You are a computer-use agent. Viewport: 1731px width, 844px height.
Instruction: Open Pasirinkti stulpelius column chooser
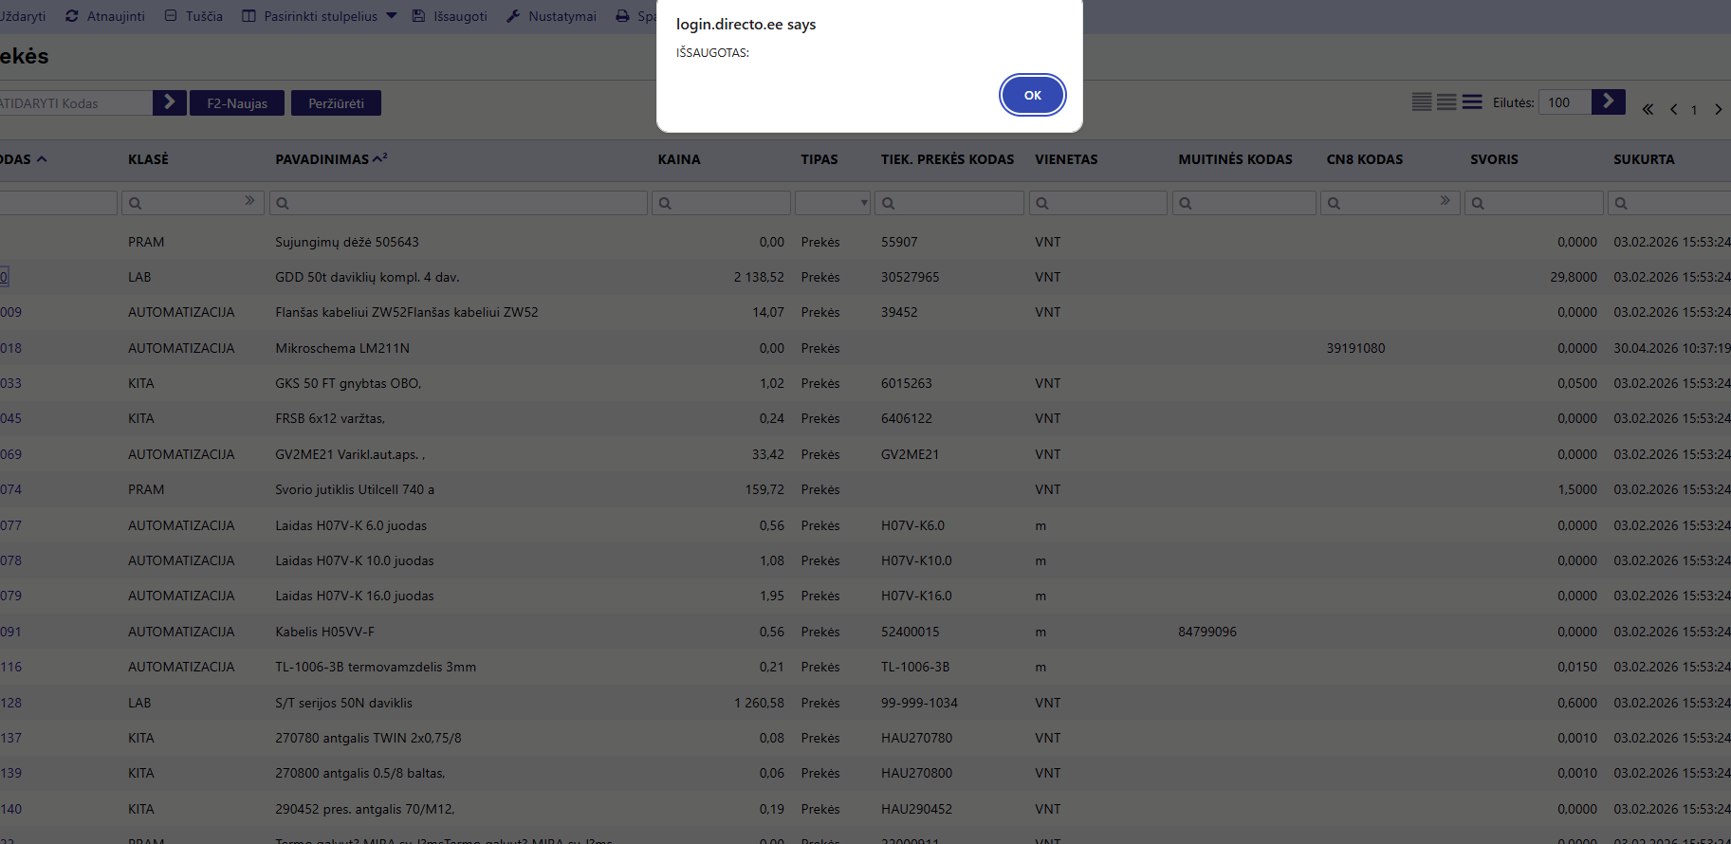320,16
